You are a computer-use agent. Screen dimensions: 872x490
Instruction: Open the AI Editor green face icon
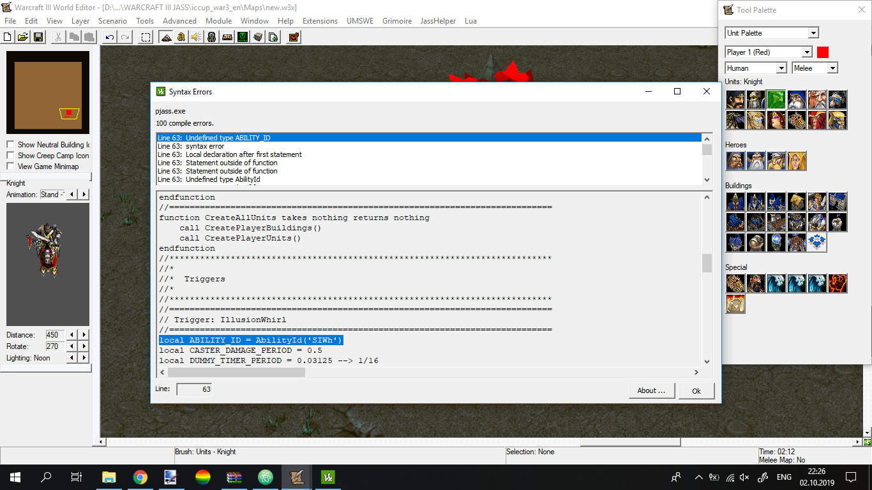coord(243,37)
